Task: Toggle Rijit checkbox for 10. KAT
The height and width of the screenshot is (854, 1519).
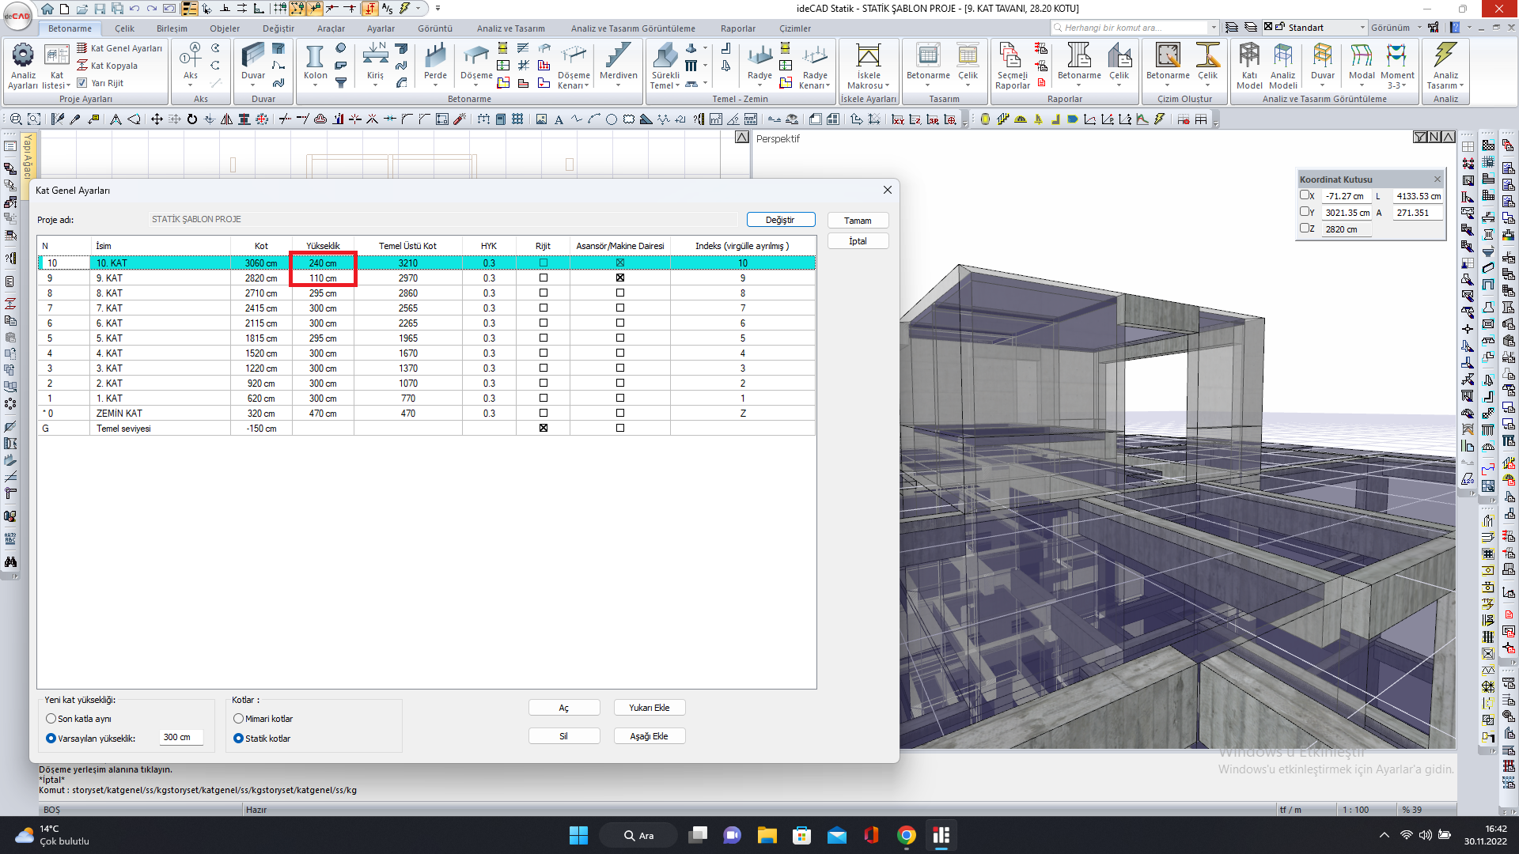Action: [543, 263]
